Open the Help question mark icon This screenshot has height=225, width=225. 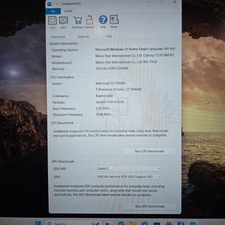click(103, 22)
